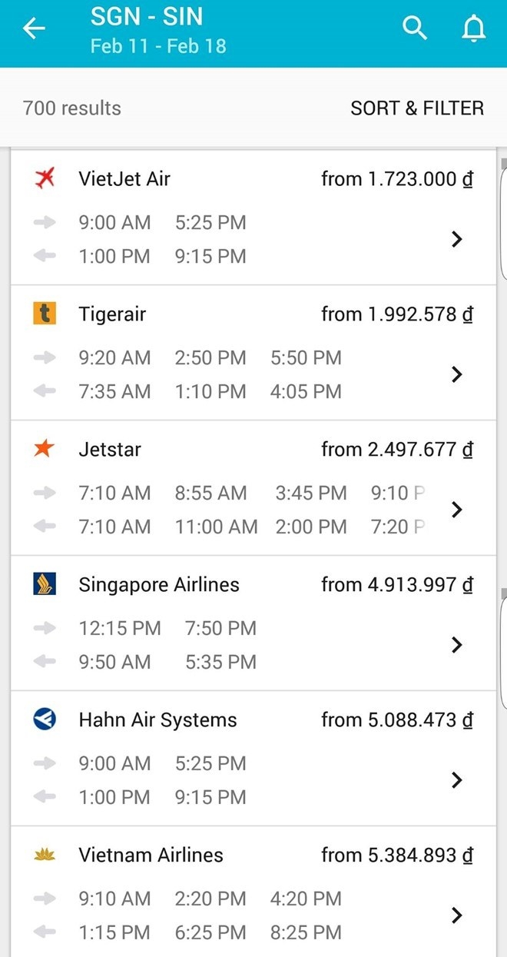Viewport: 507px width, 957px height.
Task: Click the Vietnam Airlines lotus logo
Action: click(x=45, y=855)
